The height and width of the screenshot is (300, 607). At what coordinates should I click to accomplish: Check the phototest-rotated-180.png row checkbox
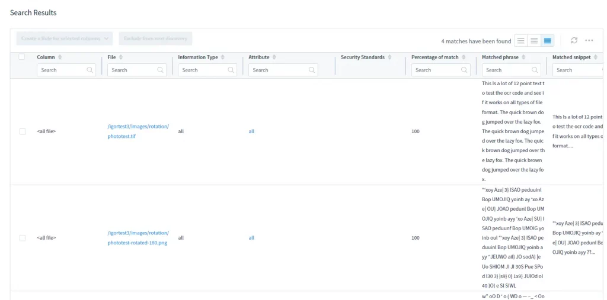(x=23, y=238)
